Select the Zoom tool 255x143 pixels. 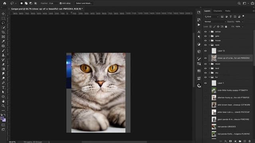[x=3, y=106]
